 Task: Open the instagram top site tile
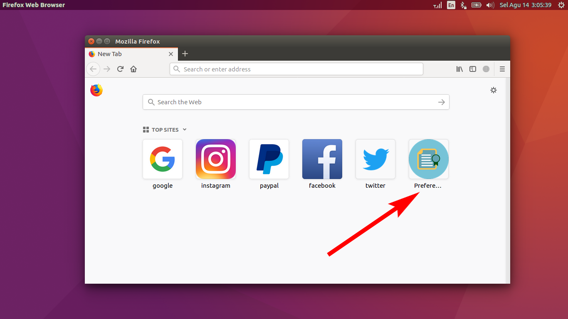pyautogui.click(x=216, y=159)
